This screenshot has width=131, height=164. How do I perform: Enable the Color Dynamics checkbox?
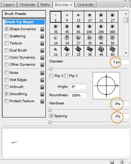(6, 58)
